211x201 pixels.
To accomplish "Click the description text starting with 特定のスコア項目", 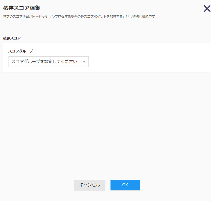I will 79,17.
